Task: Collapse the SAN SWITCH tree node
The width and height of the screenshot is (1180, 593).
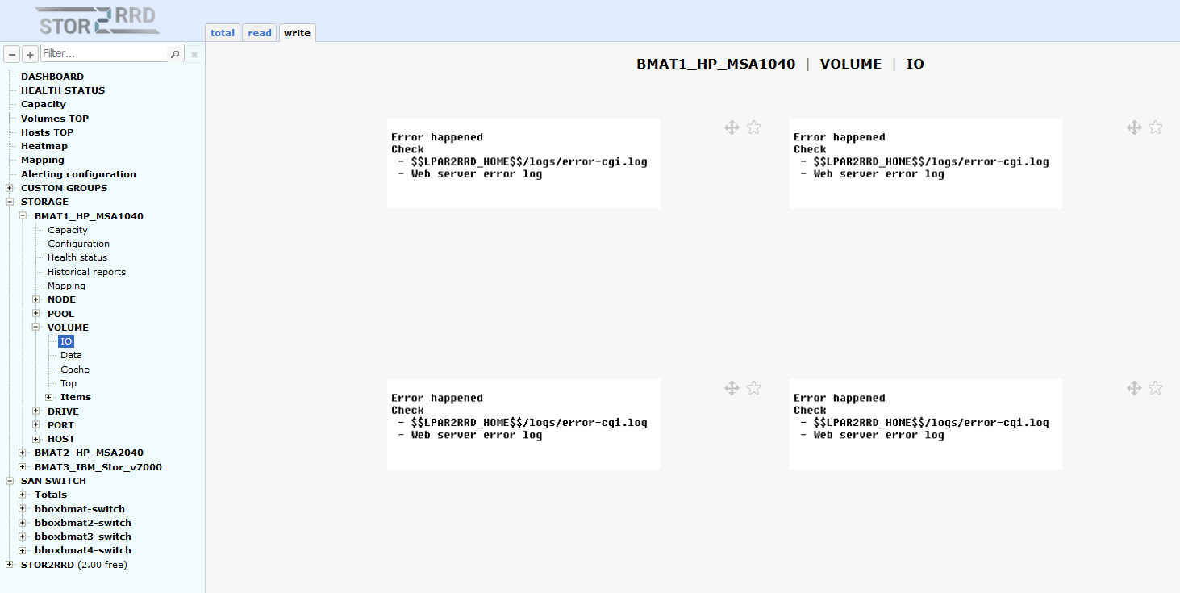Action: pyautogui.click(x=10, y=481)
